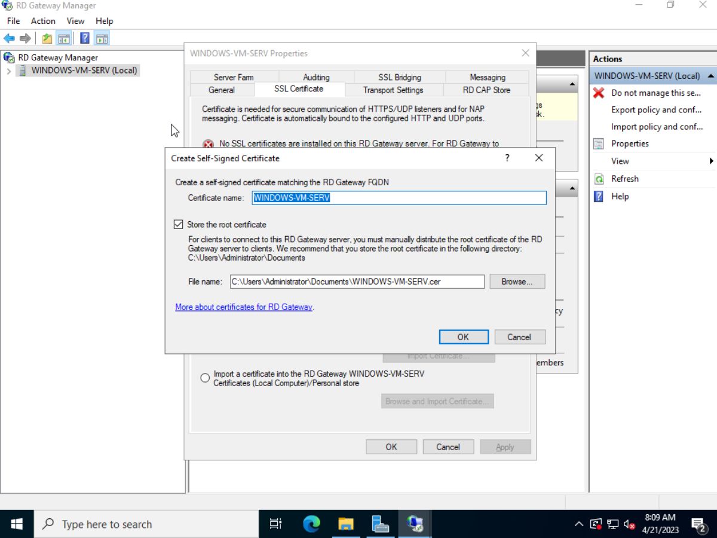Open Server Manager from the taskbar
The width and height of the screenshot is (717, 538).
[x=380, y=524]
